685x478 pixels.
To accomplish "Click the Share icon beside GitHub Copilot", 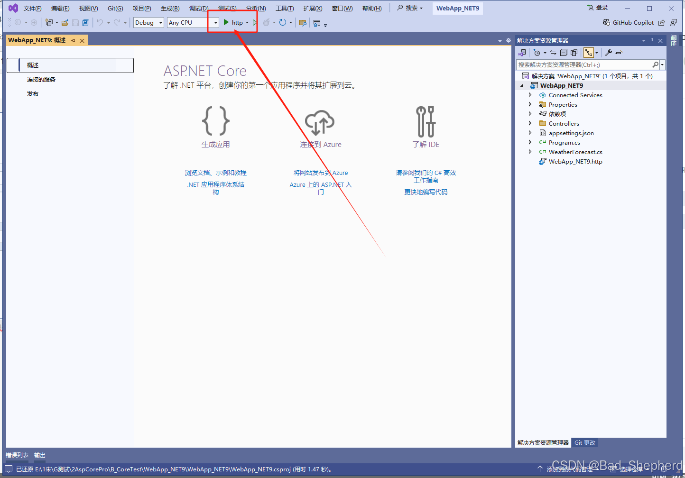I will coord(661,22).
